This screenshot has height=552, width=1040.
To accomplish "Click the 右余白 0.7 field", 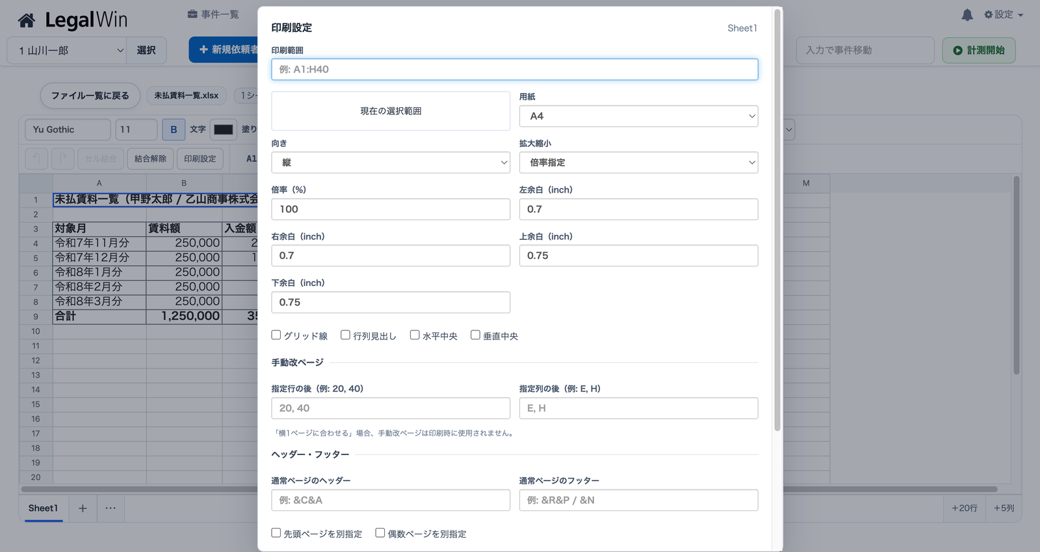I will click(x=391, y=256).
